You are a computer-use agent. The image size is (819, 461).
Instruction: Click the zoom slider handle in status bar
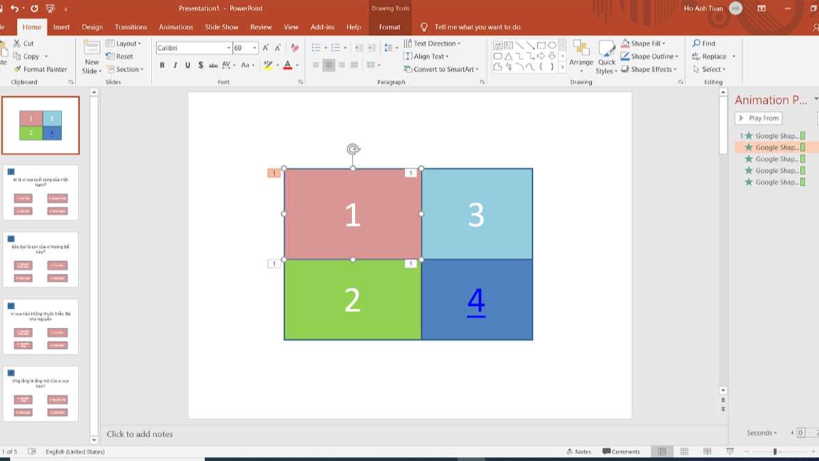pyautogui.click(x=775, y=451)
